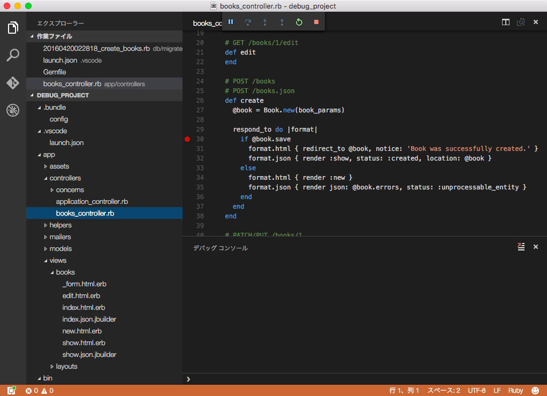The image size is (547, 396).
Task: Restart the debugger with the green refresh icon
Action: click(x=299, y=22)
